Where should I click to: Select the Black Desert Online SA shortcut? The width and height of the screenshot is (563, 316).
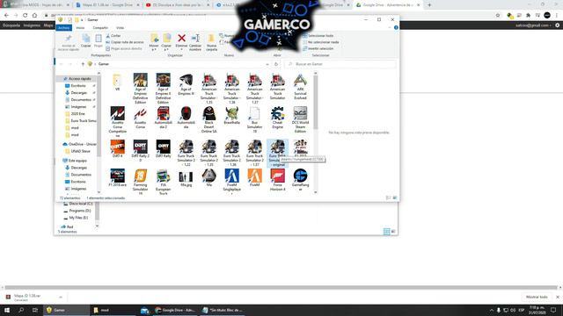click(209, 119)
